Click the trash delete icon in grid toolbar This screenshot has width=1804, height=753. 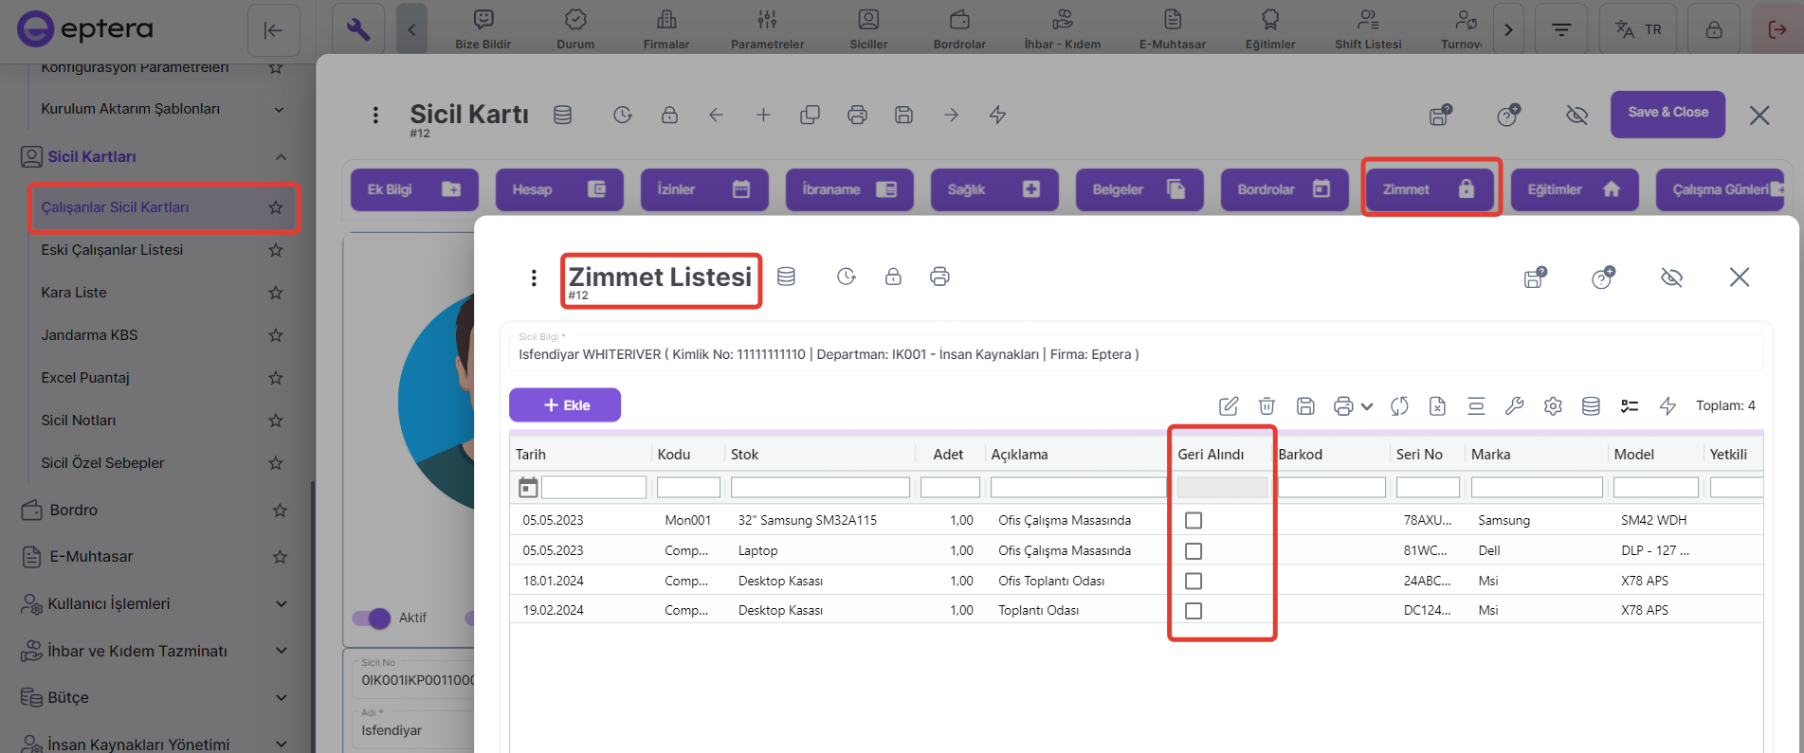click(x=1266, y=406)
